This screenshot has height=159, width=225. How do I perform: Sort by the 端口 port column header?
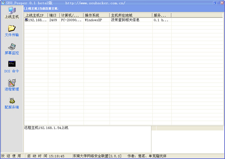pyautogui.click(x=54, y=15)
